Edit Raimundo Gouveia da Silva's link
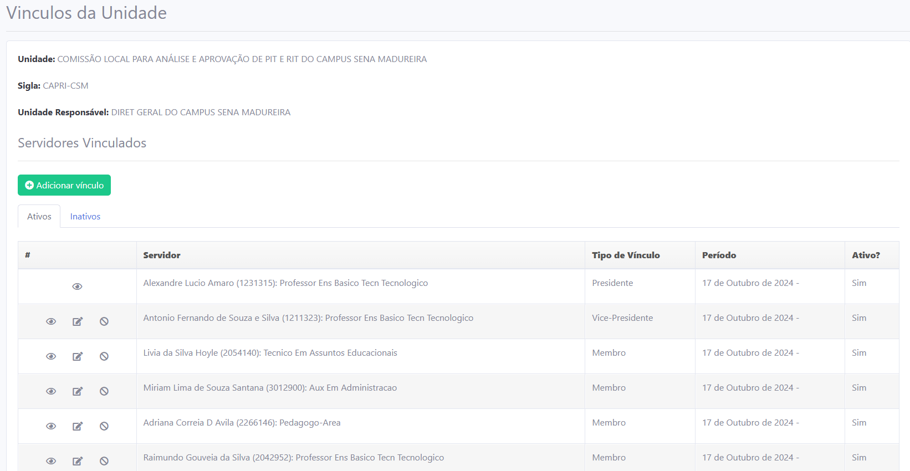This screenshot has height=471, width=910. 78,461
